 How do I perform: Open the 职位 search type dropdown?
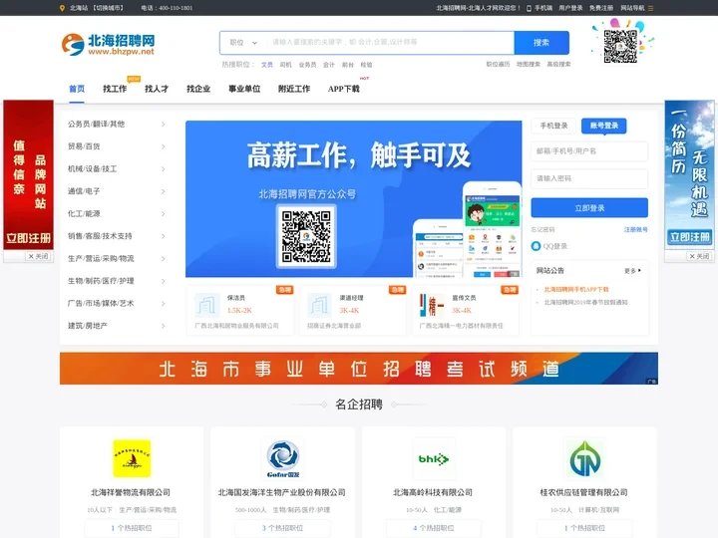pyautogui.click(x=243, y=43)
